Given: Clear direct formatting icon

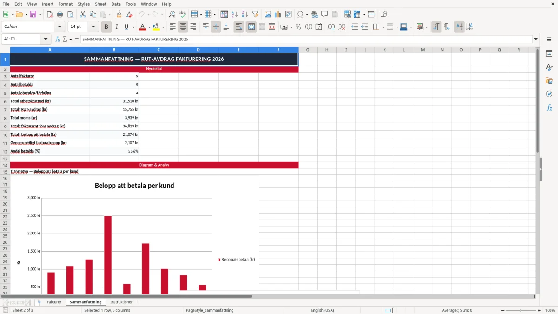Looking at the screenshot, I should tap(129, 14).
